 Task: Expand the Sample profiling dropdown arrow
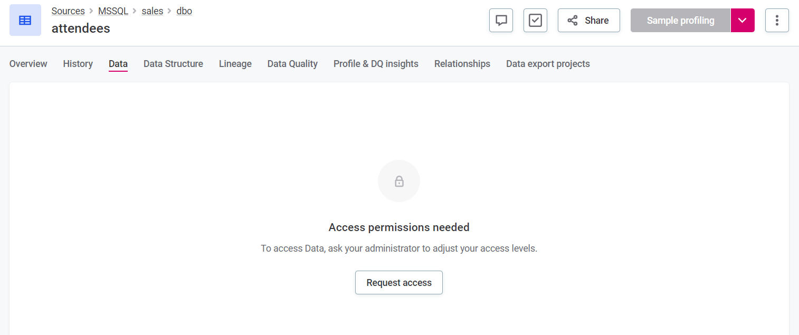743,20
